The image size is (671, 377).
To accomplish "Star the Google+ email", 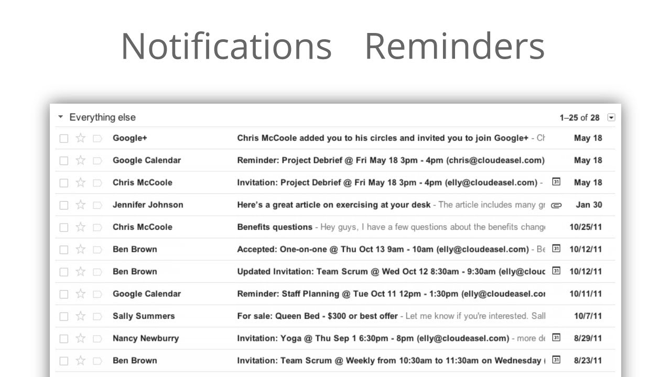I will point(80,138).
